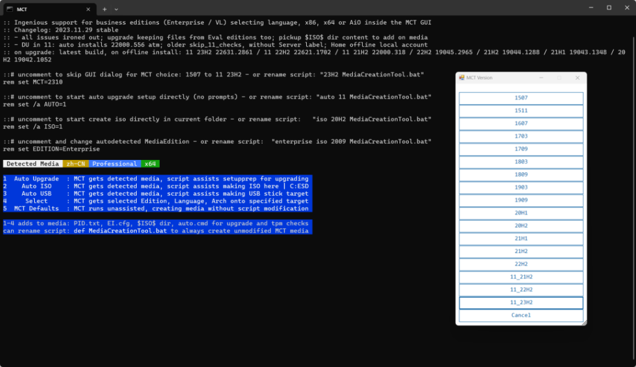Screen dimensions: 636x367
Task: Open a new terminal tab with plus icon
Action: click(x=104, y=9)
